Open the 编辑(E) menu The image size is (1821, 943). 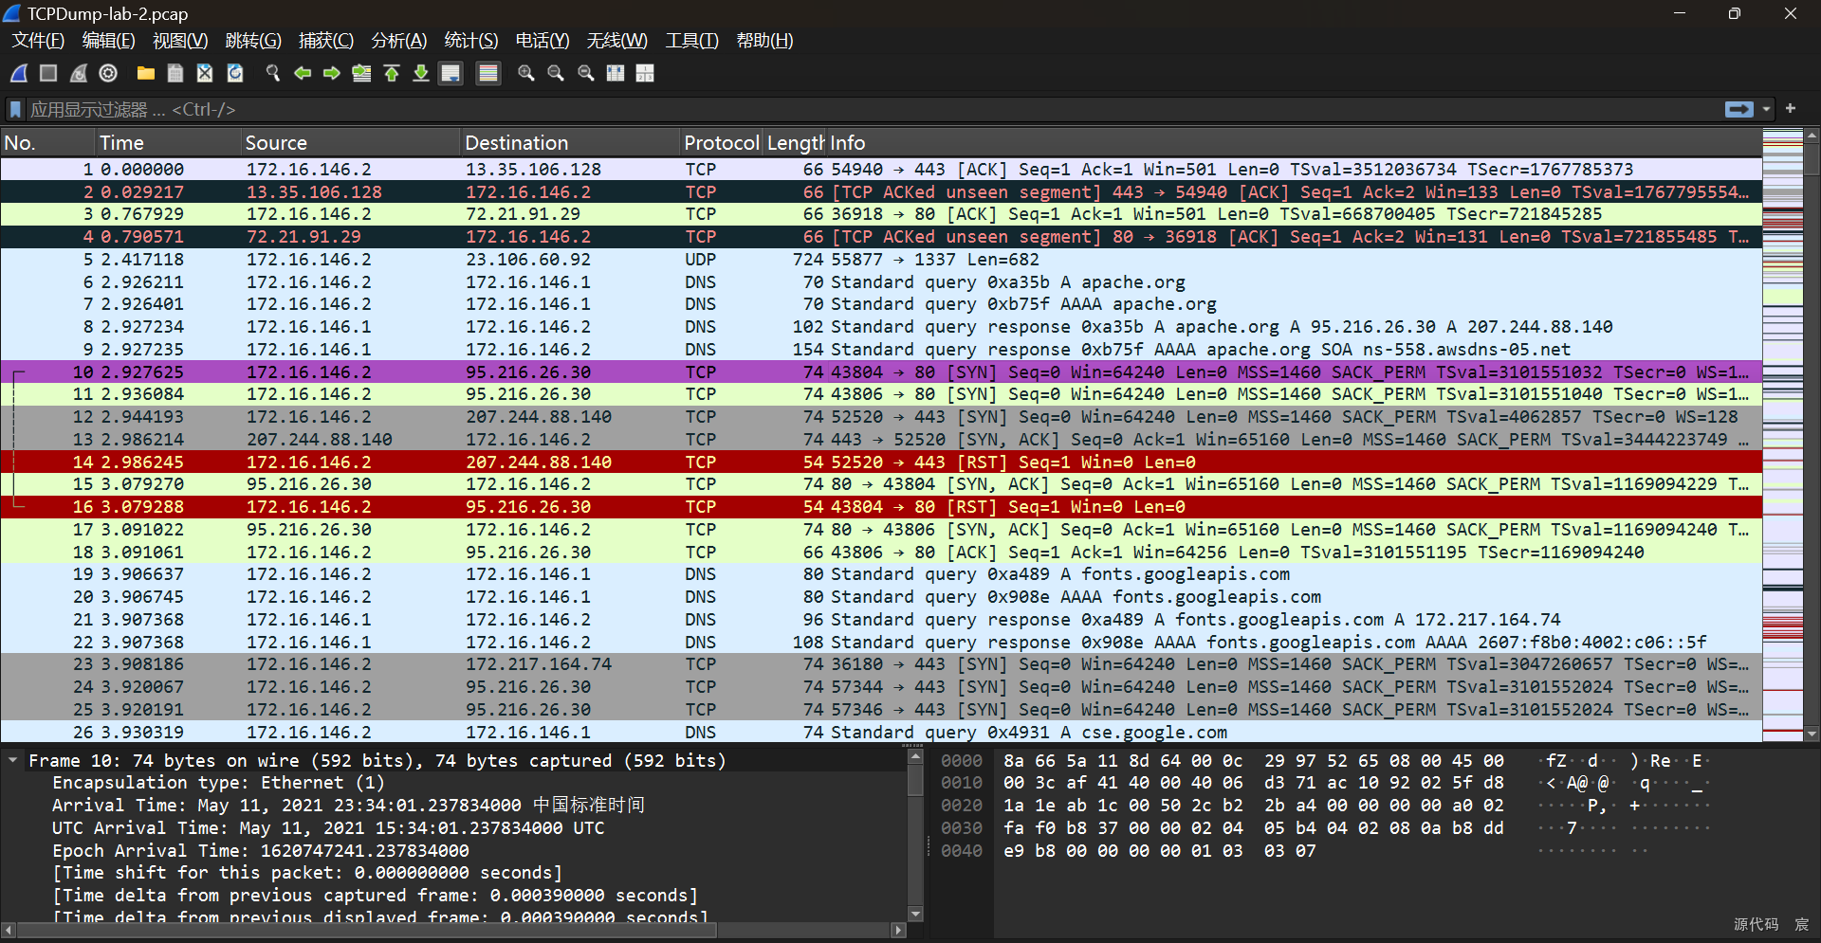tap(108, 41)
